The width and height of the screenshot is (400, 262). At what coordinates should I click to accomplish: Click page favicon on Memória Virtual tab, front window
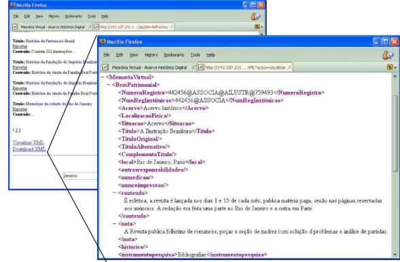coord(105,67)
